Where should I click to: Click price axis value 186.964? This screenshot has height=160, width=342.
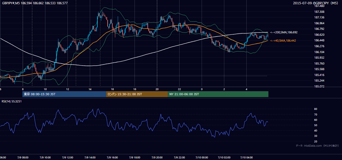click(319, 23)
